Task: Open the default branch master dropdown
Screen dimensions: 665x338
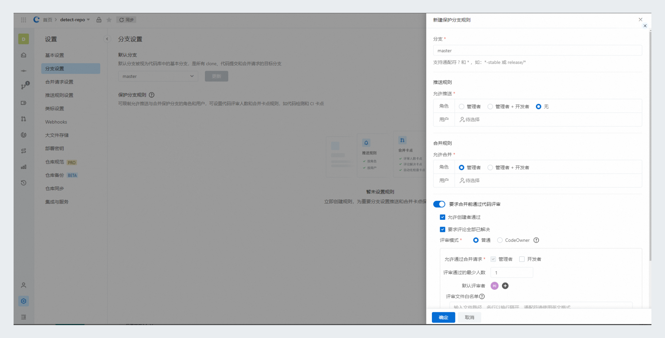Action: [x=158, y=76]
